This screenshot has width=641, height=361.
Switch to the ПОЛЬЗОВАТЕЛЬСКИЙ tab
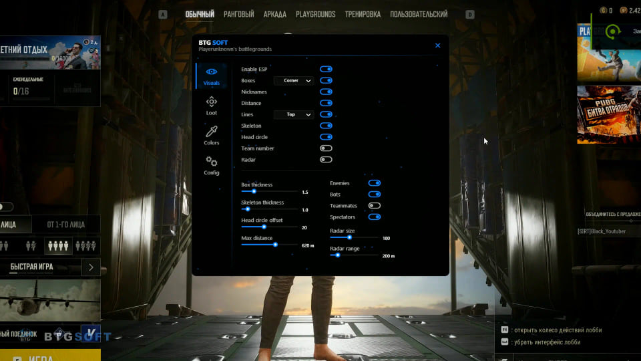[419, 14]
